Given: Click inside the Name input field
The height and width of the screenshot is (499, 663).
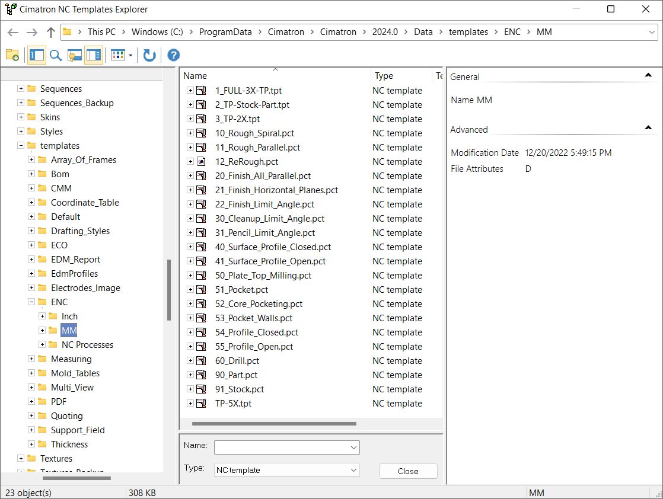Looking at the screenshot, I should pos(282,447).
